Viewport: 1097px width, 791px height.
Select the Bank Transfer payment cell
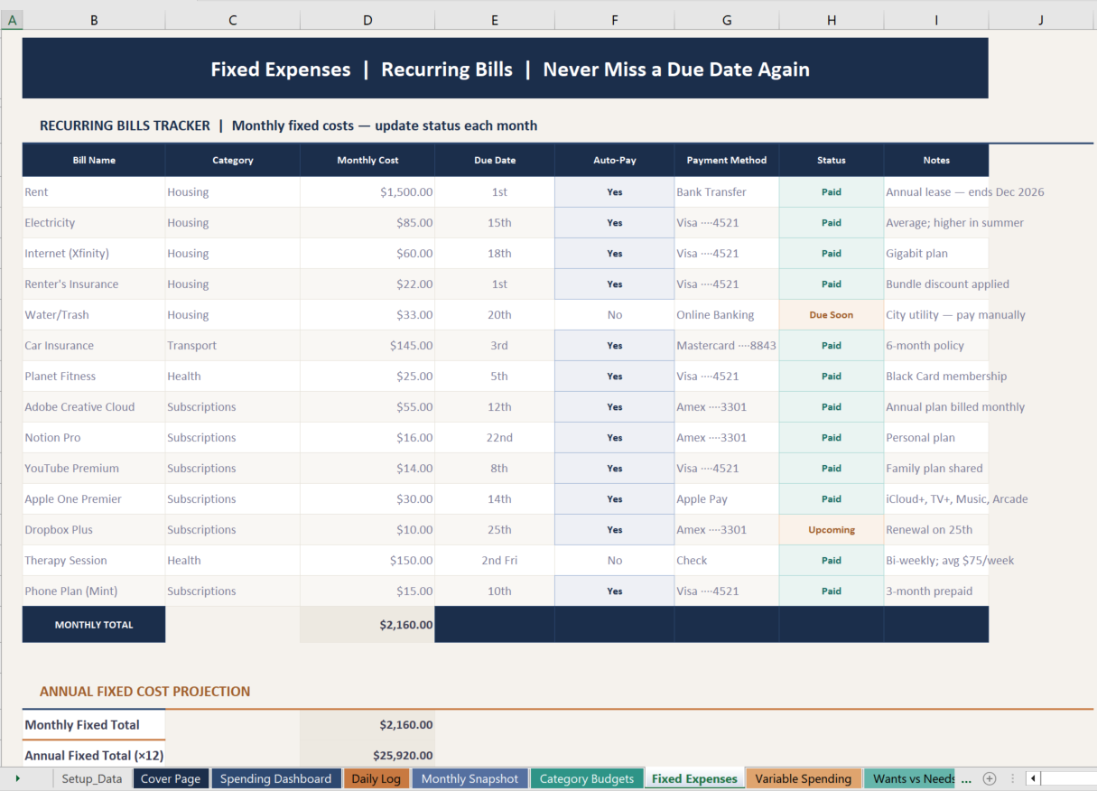[727, 192]
